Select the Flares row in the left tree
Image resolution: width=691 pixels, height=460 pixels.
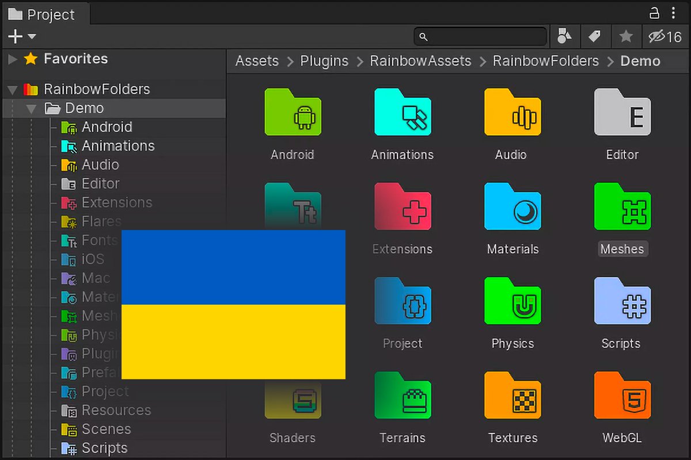(x=114, y=221)
